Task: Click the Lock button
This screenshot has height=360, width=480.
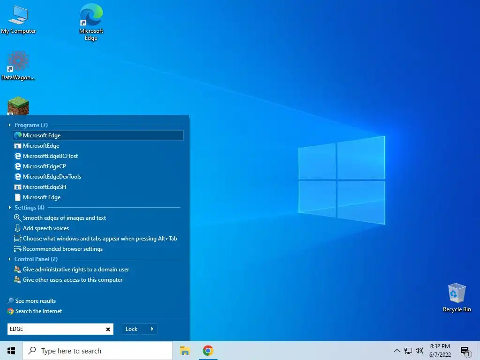Action: coord(135,329)
